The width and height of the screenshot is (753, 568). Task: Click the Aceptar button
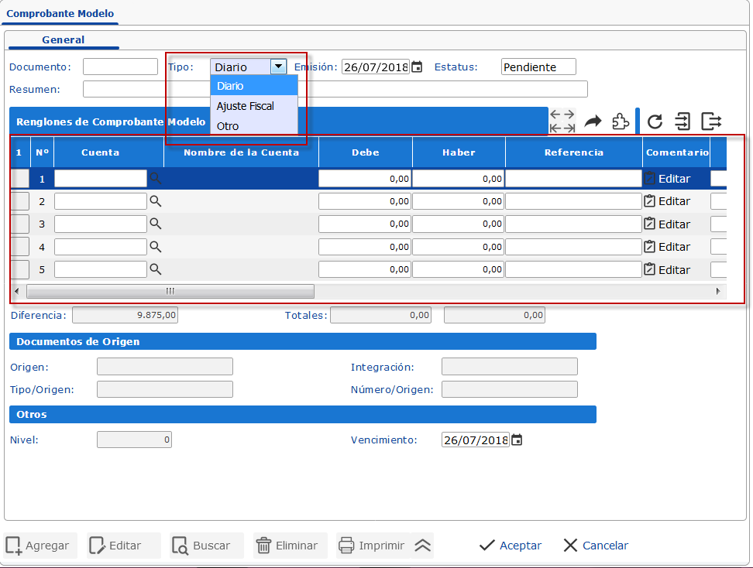pos(509,545)
